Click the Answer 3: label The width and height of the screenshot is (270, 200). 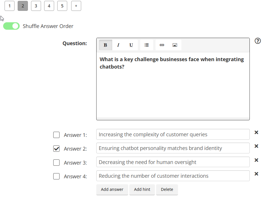pyautogui.click(x=75, y=163)
